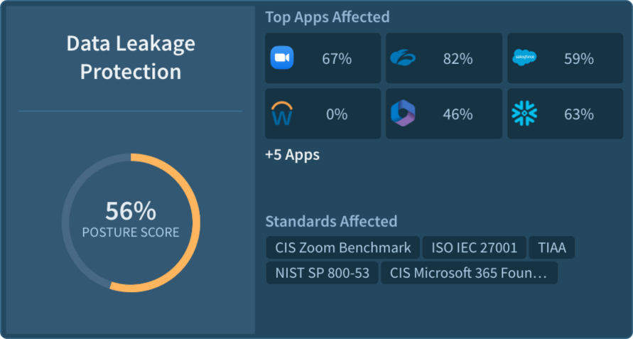Image resolution: width=633 pixels, height=339 pixels.
Task: Expand the +5 Apps list
Action: [x=292, y=155]
